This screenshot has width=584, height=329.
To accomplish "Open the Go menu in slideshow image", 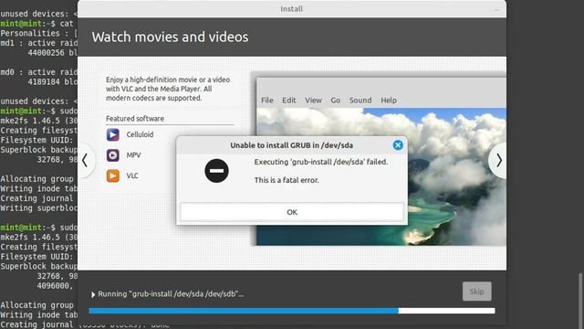I will pyautogui.click(x=335, y=101).
